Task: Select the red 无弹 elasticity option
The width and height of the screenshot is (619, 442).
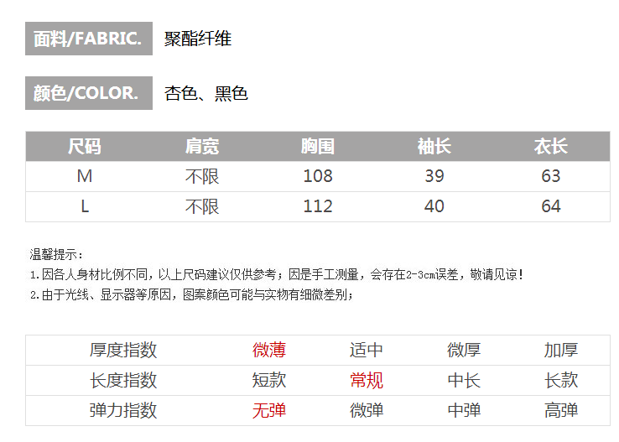Action: (x=269, y=411)
